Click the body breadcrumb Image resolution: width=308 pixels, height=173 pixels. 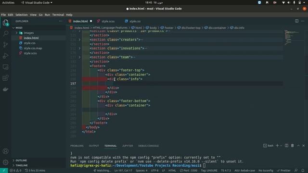[153, 28]
